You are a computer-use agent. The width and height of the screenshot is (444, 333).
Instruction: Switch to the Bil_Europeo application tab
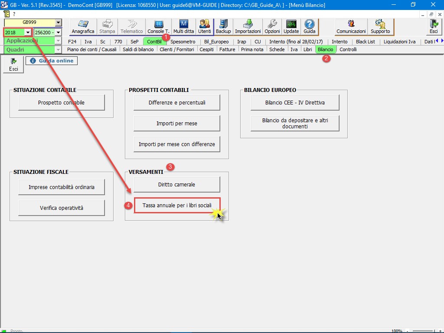(216, 42)
